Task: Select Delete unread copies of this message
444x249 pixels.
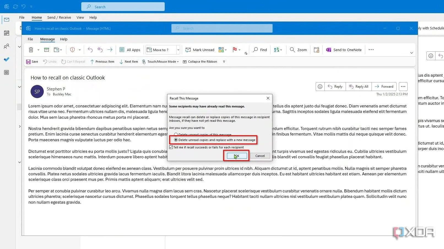Action: (203, 134)
